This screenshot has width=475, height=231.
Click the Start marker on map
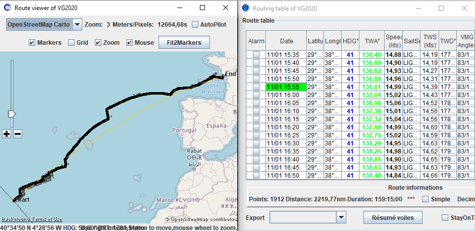(x=21, y=200)
